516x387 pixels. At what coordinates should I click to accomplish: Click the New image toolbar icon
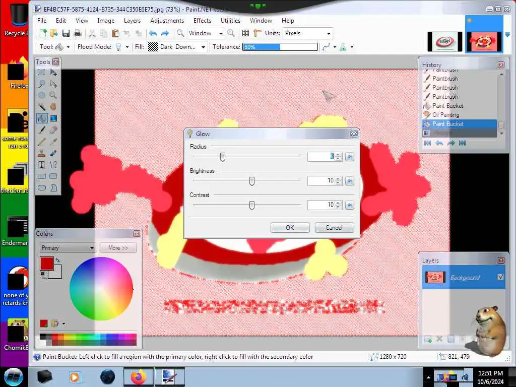click(x=43, y=33)
